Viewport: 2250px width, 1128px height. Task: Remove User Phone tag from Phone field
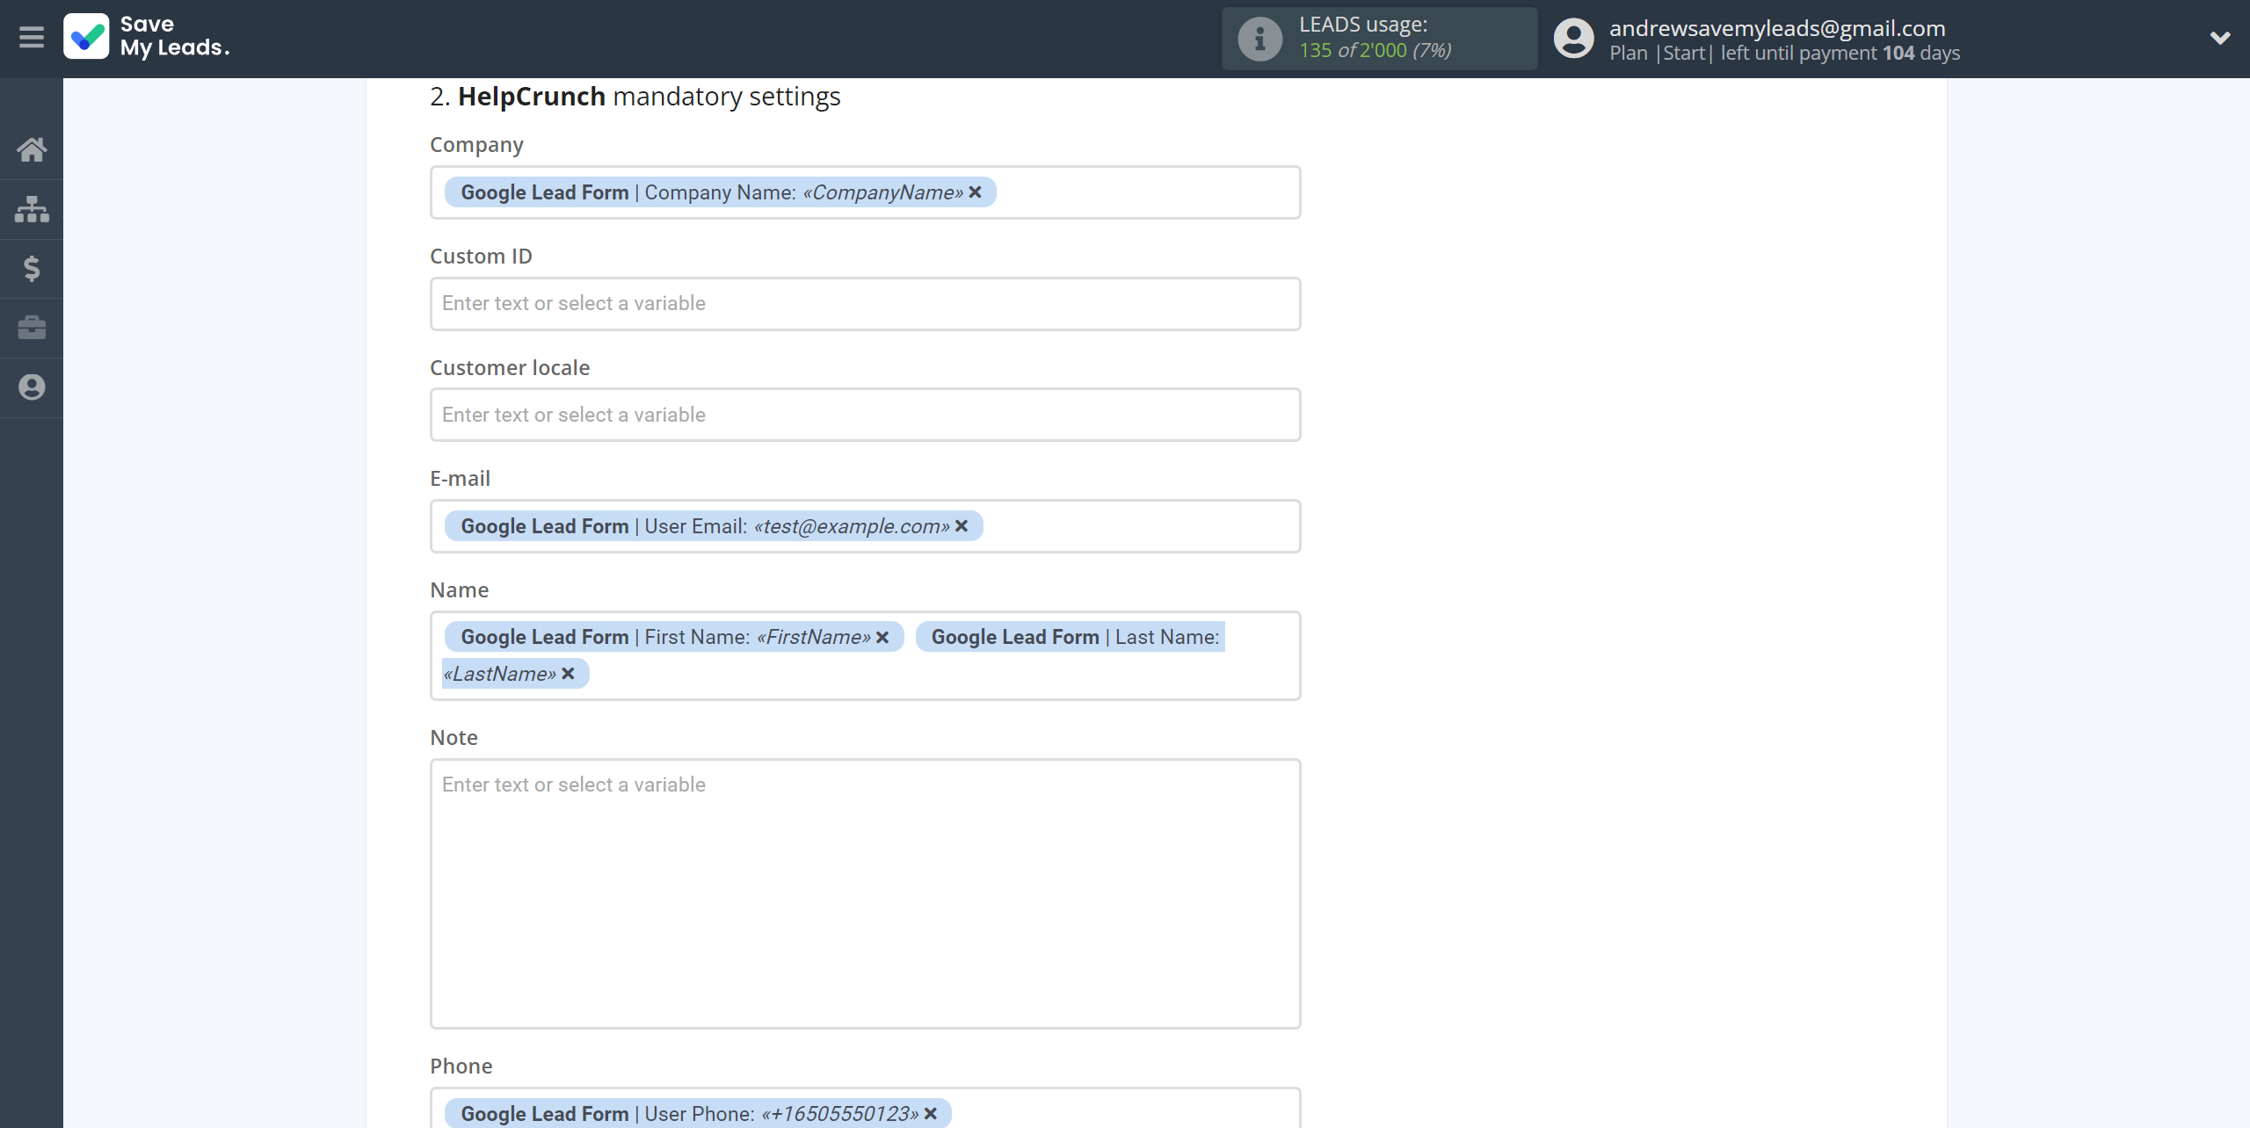[933, 1114]
